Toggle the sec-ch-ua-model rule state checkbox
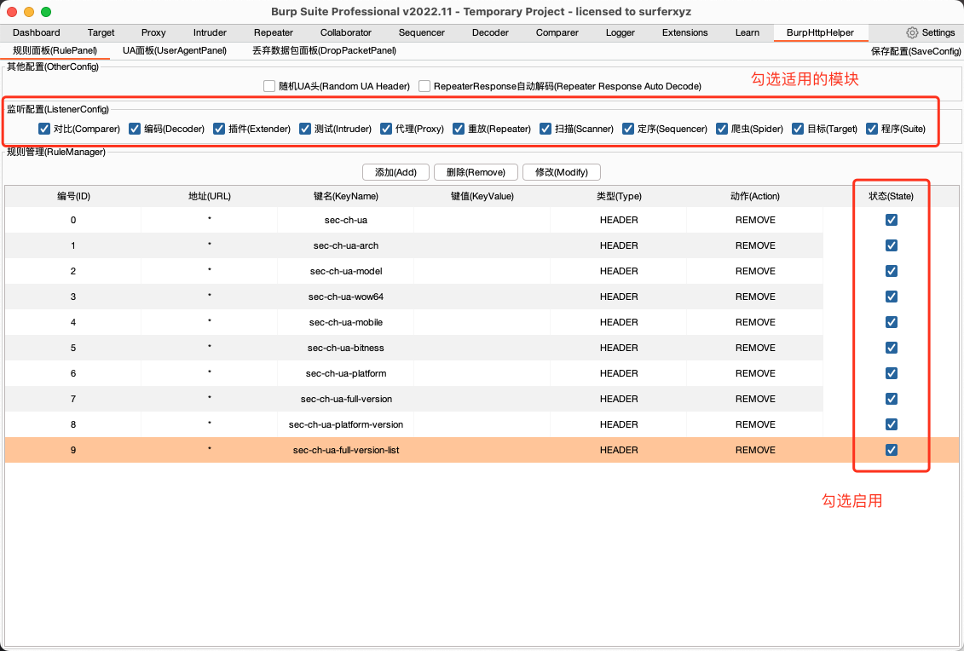The image size is (964, 651). tap(892, 271)
